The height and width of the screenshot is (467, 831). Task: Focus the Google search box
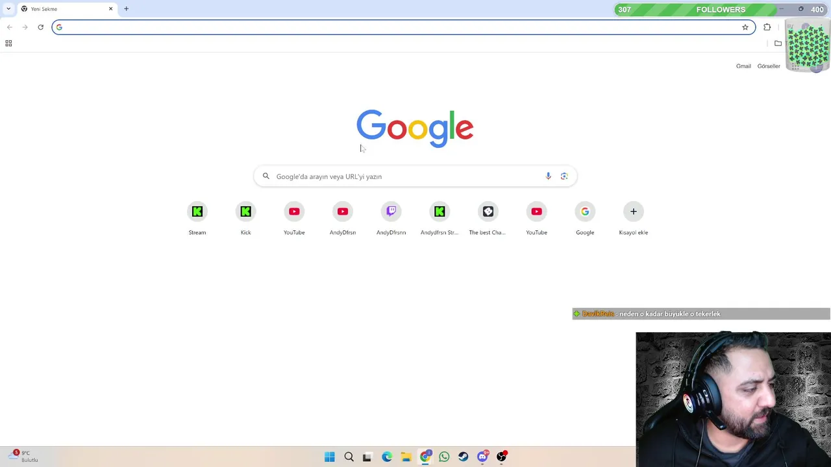tap(415, 176)
